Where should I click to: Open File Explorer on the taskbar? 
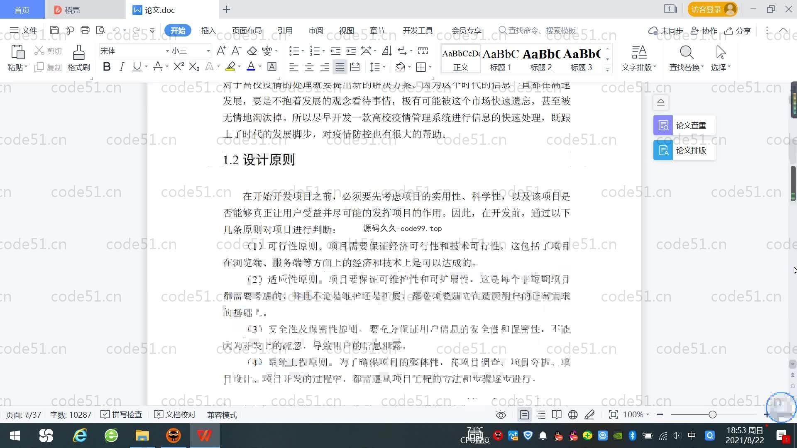142,436
